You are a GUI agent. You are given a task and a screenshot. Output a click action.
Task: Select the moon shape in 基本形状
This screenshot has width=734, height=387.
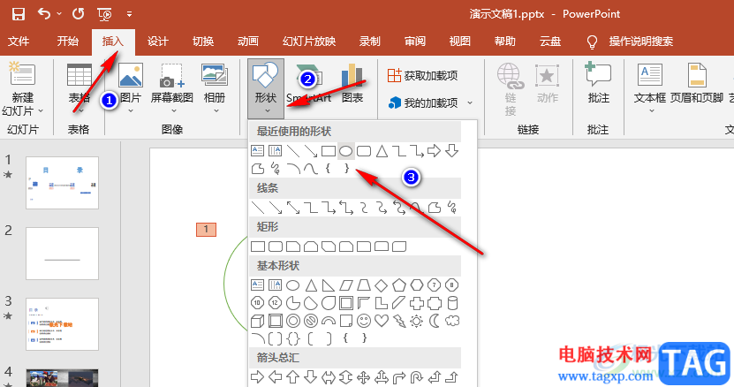click(435, 321)
